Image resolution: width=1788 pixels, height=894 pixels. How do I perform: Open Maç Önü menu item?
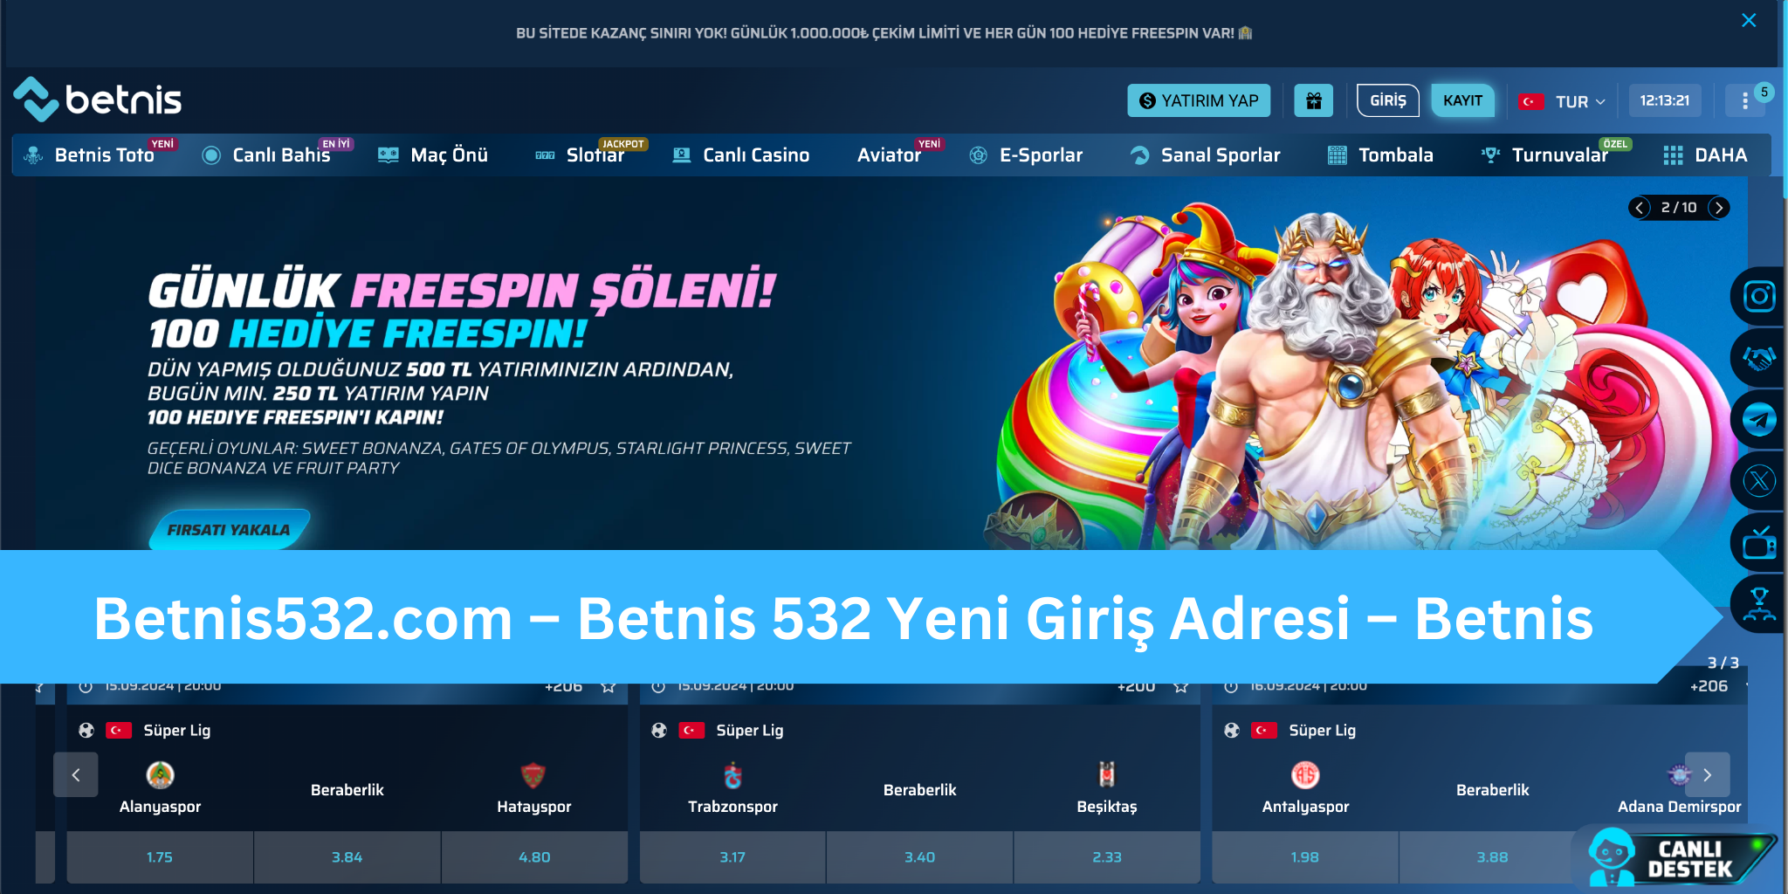(x=433, y=155)
